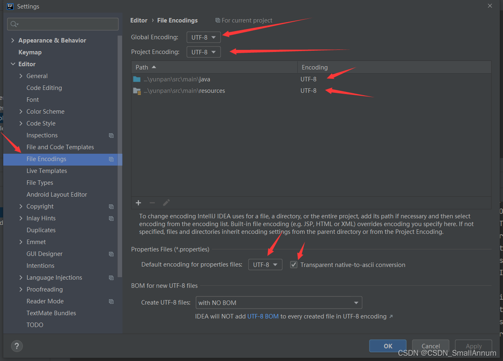Expand Appearance & Behavior section

pyautogui.click(x=13, y=40)
